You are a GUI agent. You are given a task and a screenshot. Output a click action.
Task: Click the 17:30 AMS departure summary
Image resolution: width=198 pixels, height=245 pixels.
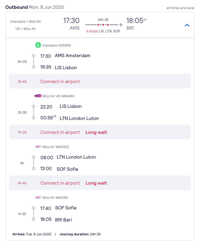point(71,24)
